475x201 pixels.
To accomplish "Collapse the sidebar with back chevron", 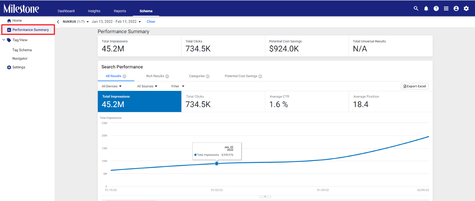I will click(58, 22).
